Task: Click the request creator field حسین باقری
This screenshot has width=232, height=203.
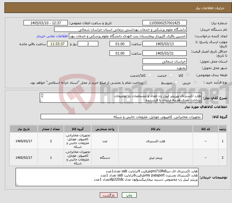Action: [128, 36]
